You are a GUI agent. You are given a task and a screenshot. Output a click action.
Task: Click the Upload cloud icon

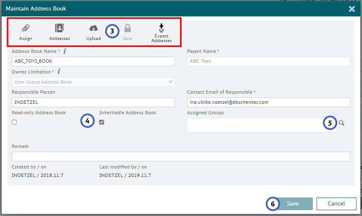(x=93, y=28)
